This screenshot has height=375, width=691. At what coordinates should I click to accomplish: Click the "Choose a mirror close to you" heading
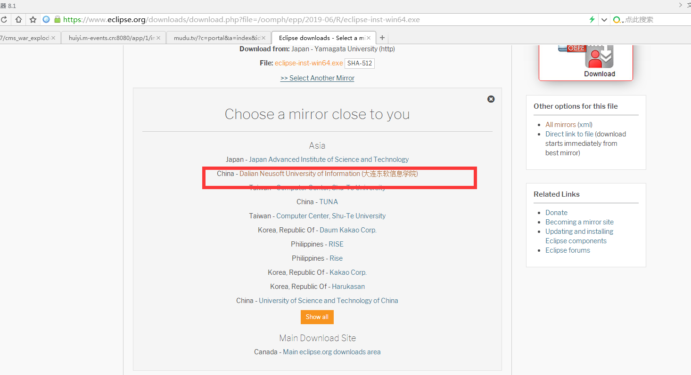317,114
